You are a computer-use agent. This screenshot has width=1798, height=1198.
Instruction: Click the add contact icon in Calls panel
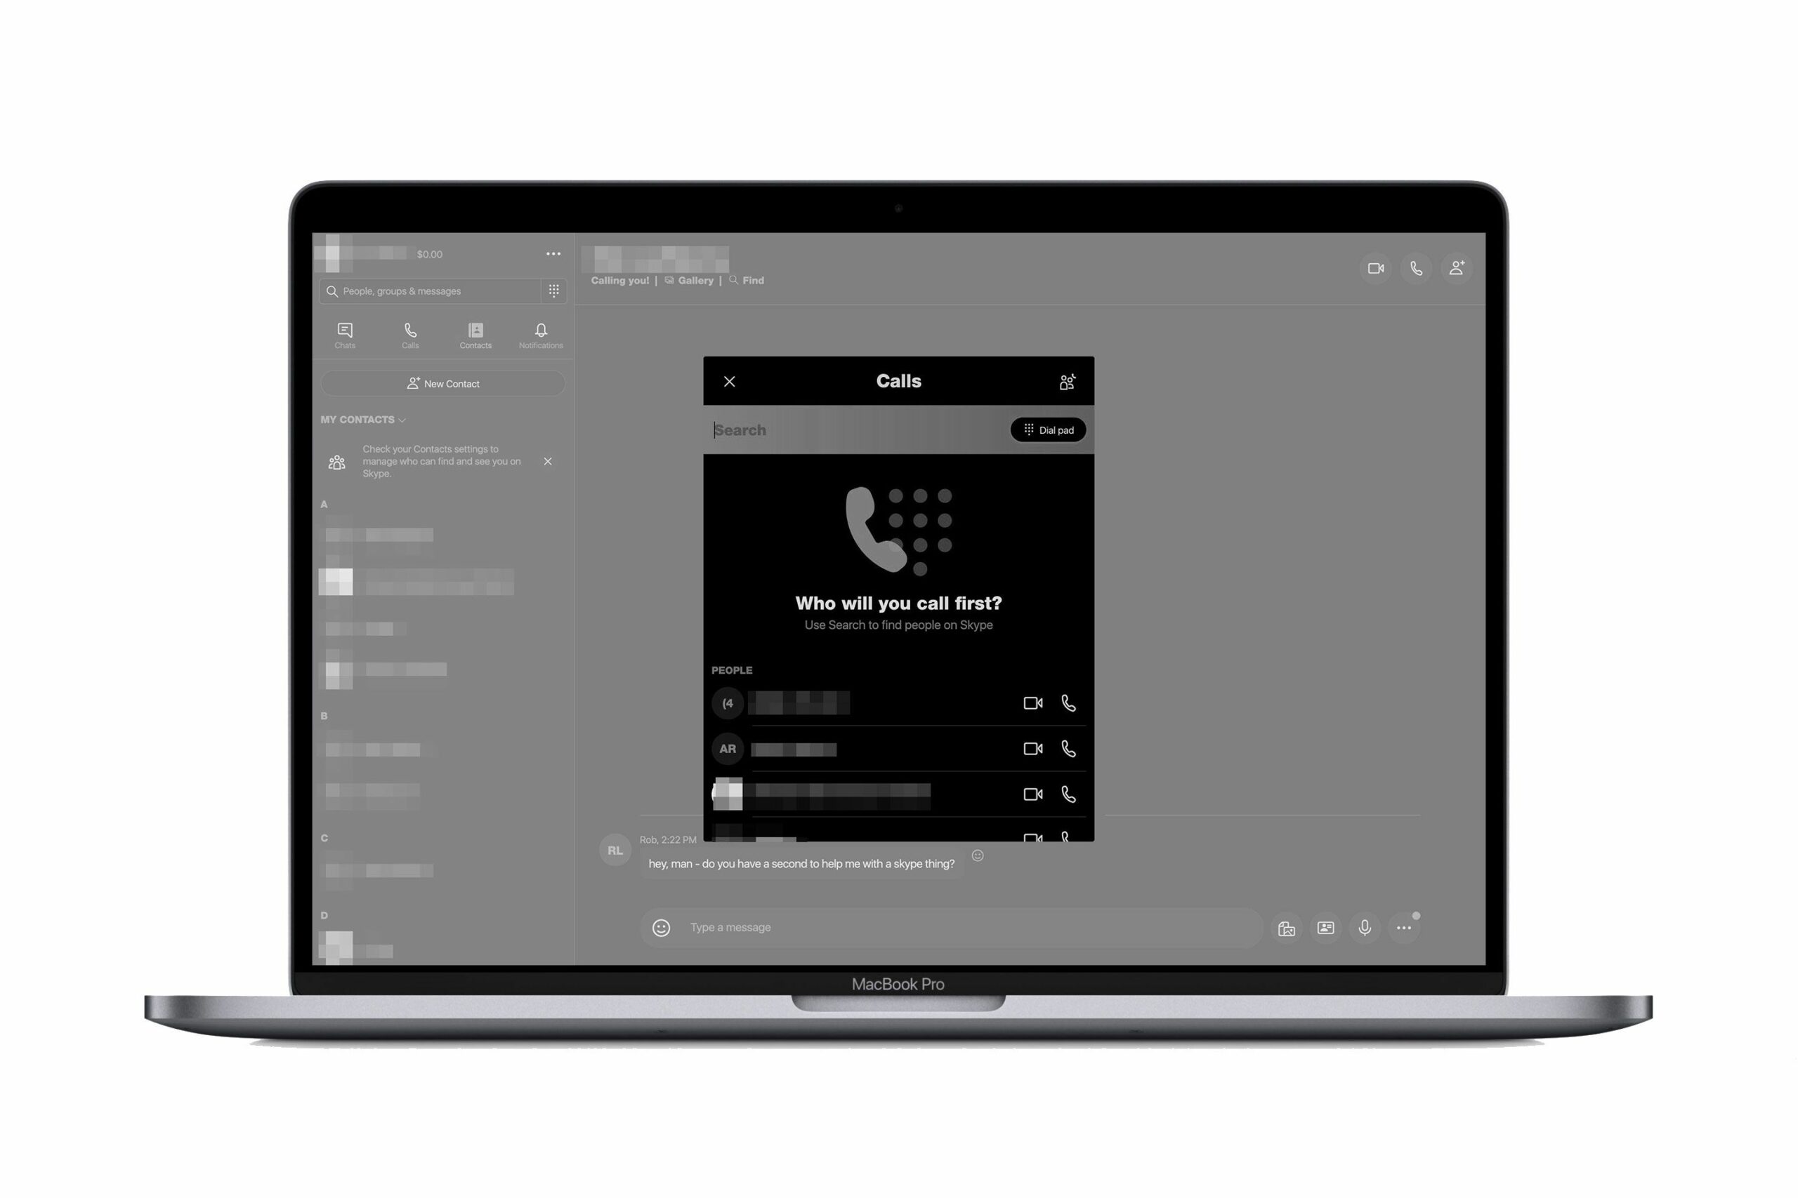click(1068, 381)
